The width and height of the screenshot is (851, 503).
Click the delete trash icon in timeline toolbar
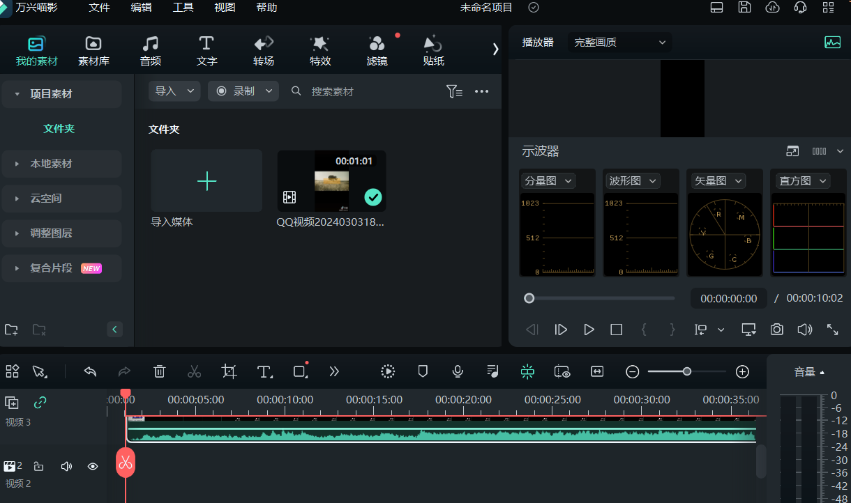point(160,371)
